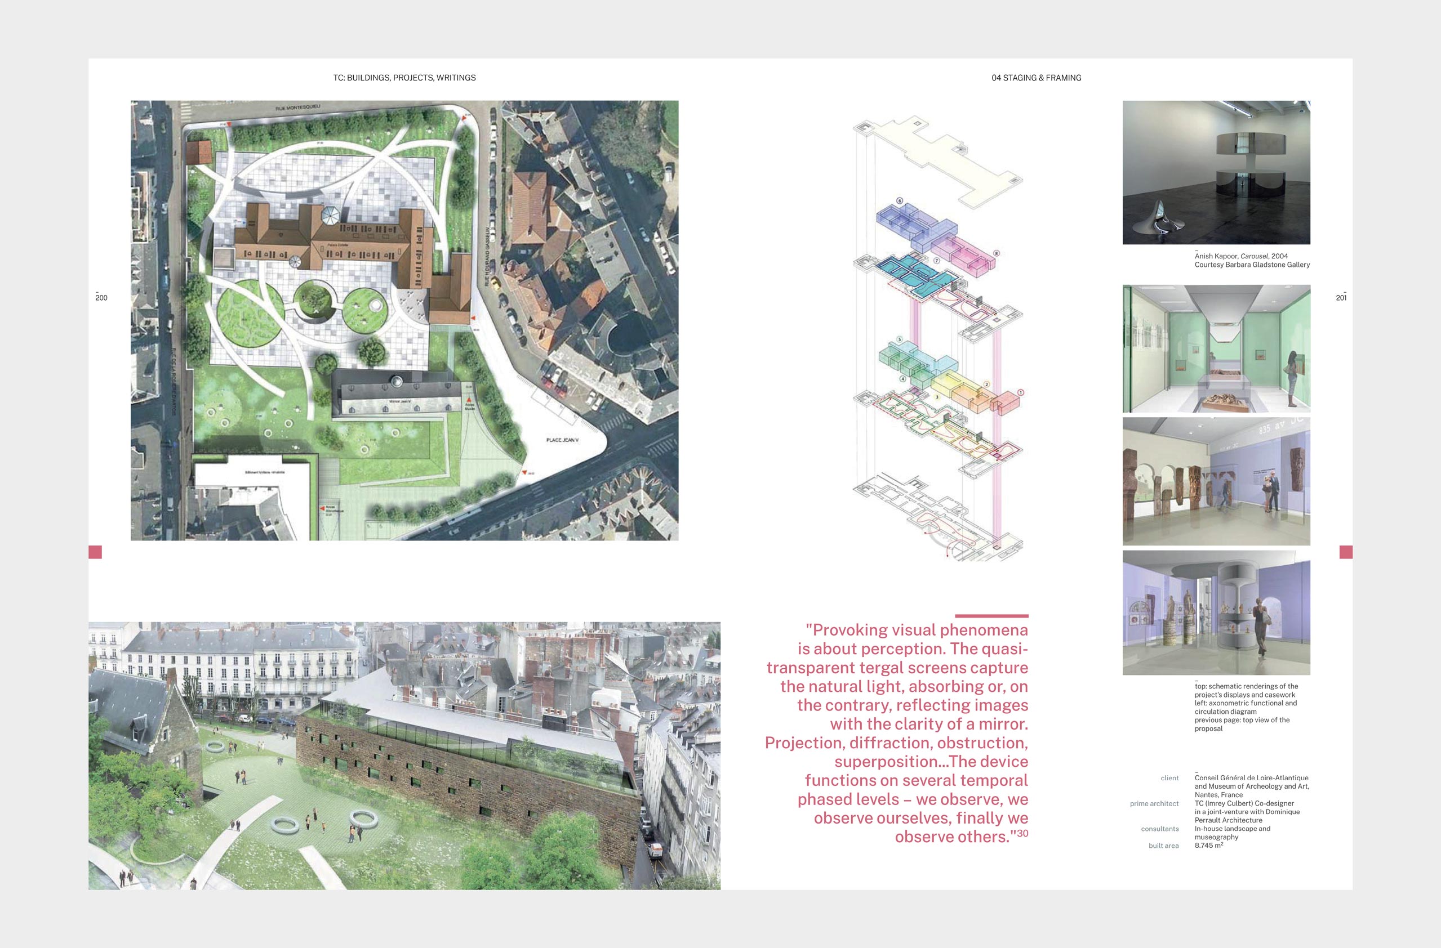Click the green gallery room rendering

tap(1216, 349)
